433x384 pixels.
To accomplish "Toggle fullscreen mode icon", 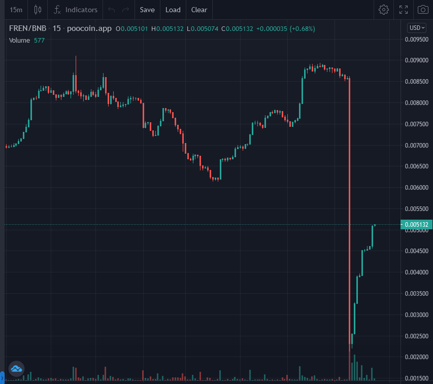I will 404,10.
